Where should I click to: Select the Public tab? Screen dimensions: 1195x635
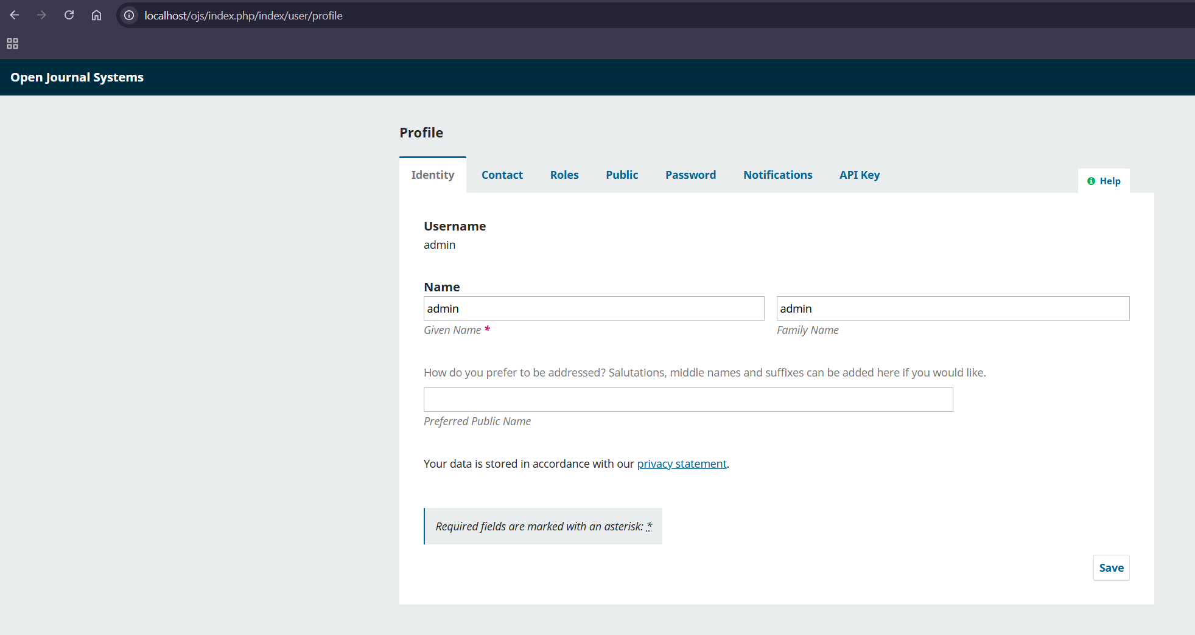click(x=622, y=175)
